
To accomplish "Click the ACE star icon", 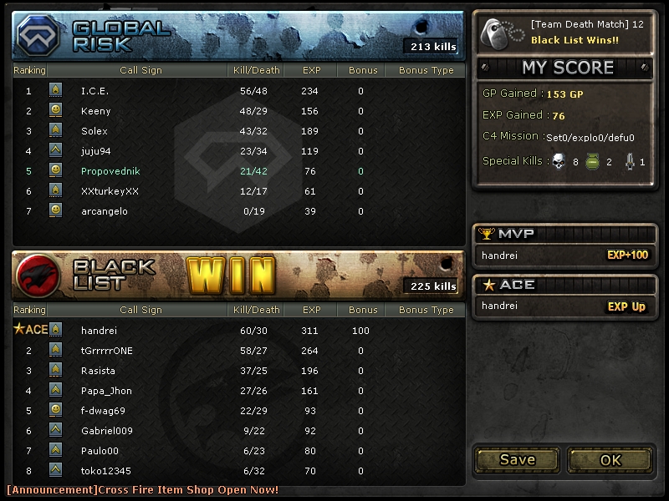I will [x=489, y=285].
